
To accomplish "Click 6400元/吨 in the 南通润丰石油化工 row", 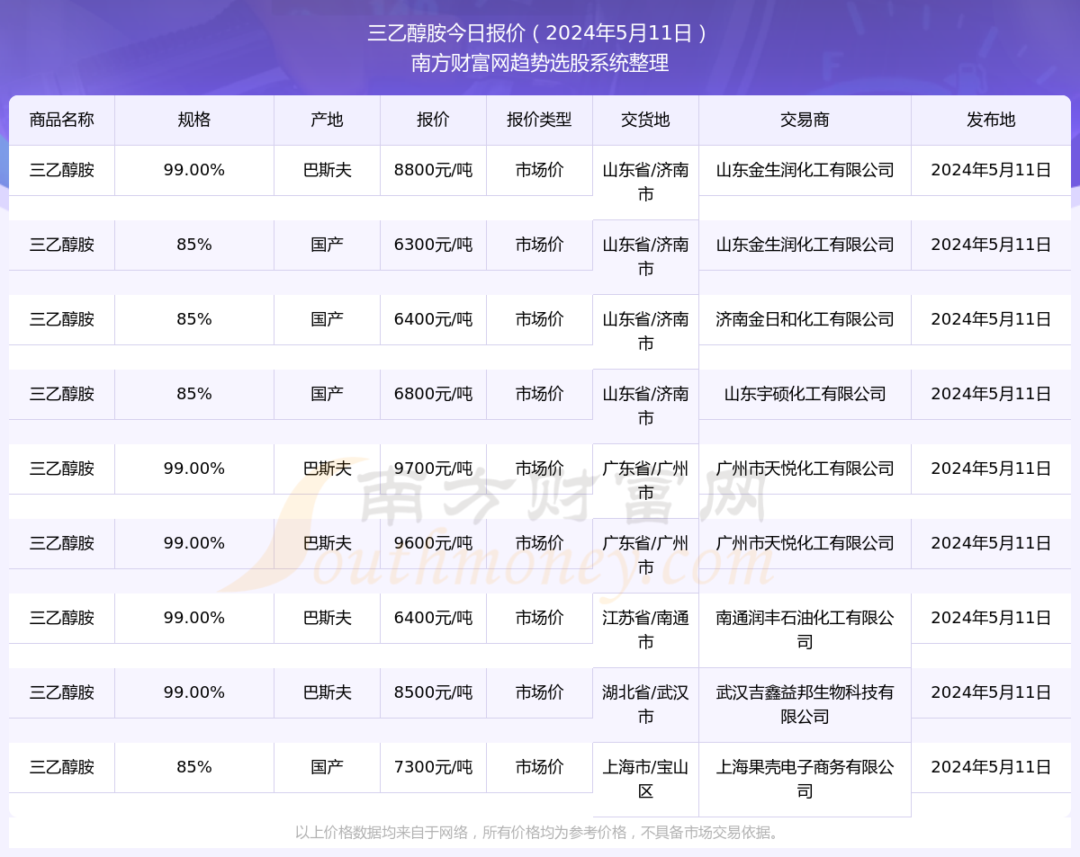I will pyautogui.click(x=433, y=617).
